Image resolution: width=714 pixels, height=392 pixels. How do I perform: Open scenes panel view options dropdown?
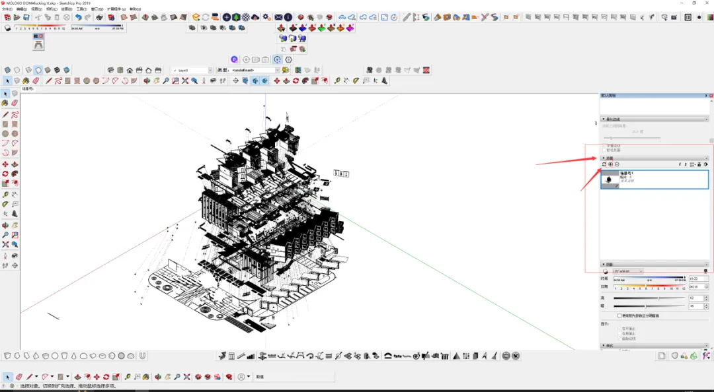pyautogui.click(x=692, y=164)
